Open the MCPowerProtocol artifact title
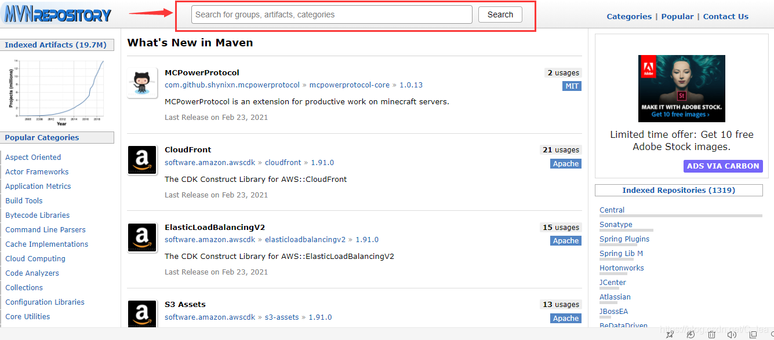 point(202,72)
